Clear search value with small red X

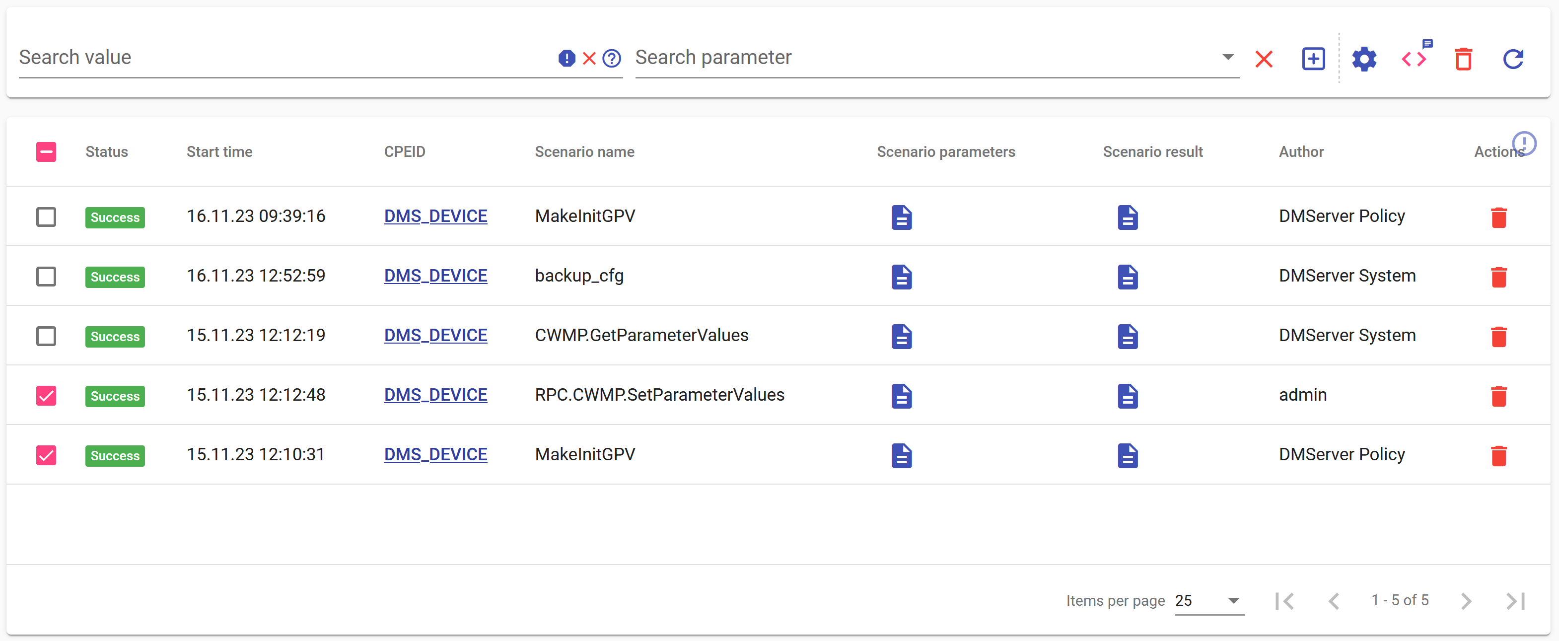[x=589, y=58]
